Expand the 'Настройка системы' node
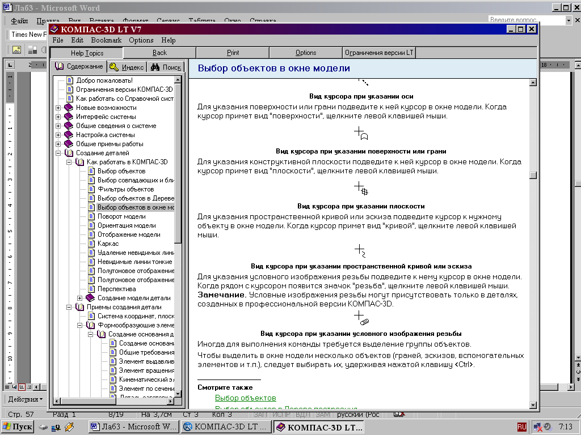This screenshot has width=581, height=435. point(58,135)
